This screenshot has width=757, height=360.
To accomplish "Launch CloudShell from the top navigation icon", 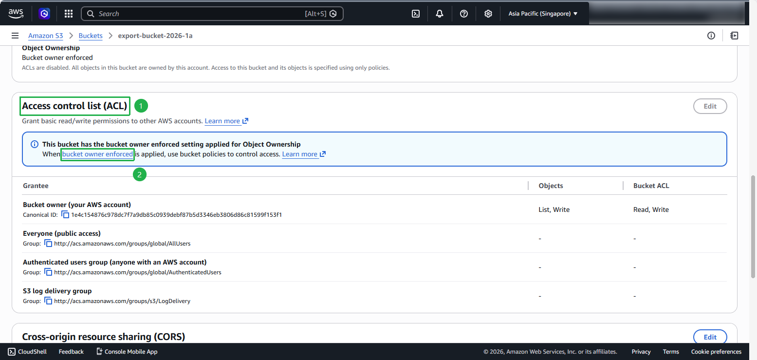I will [x=416, y=14].
